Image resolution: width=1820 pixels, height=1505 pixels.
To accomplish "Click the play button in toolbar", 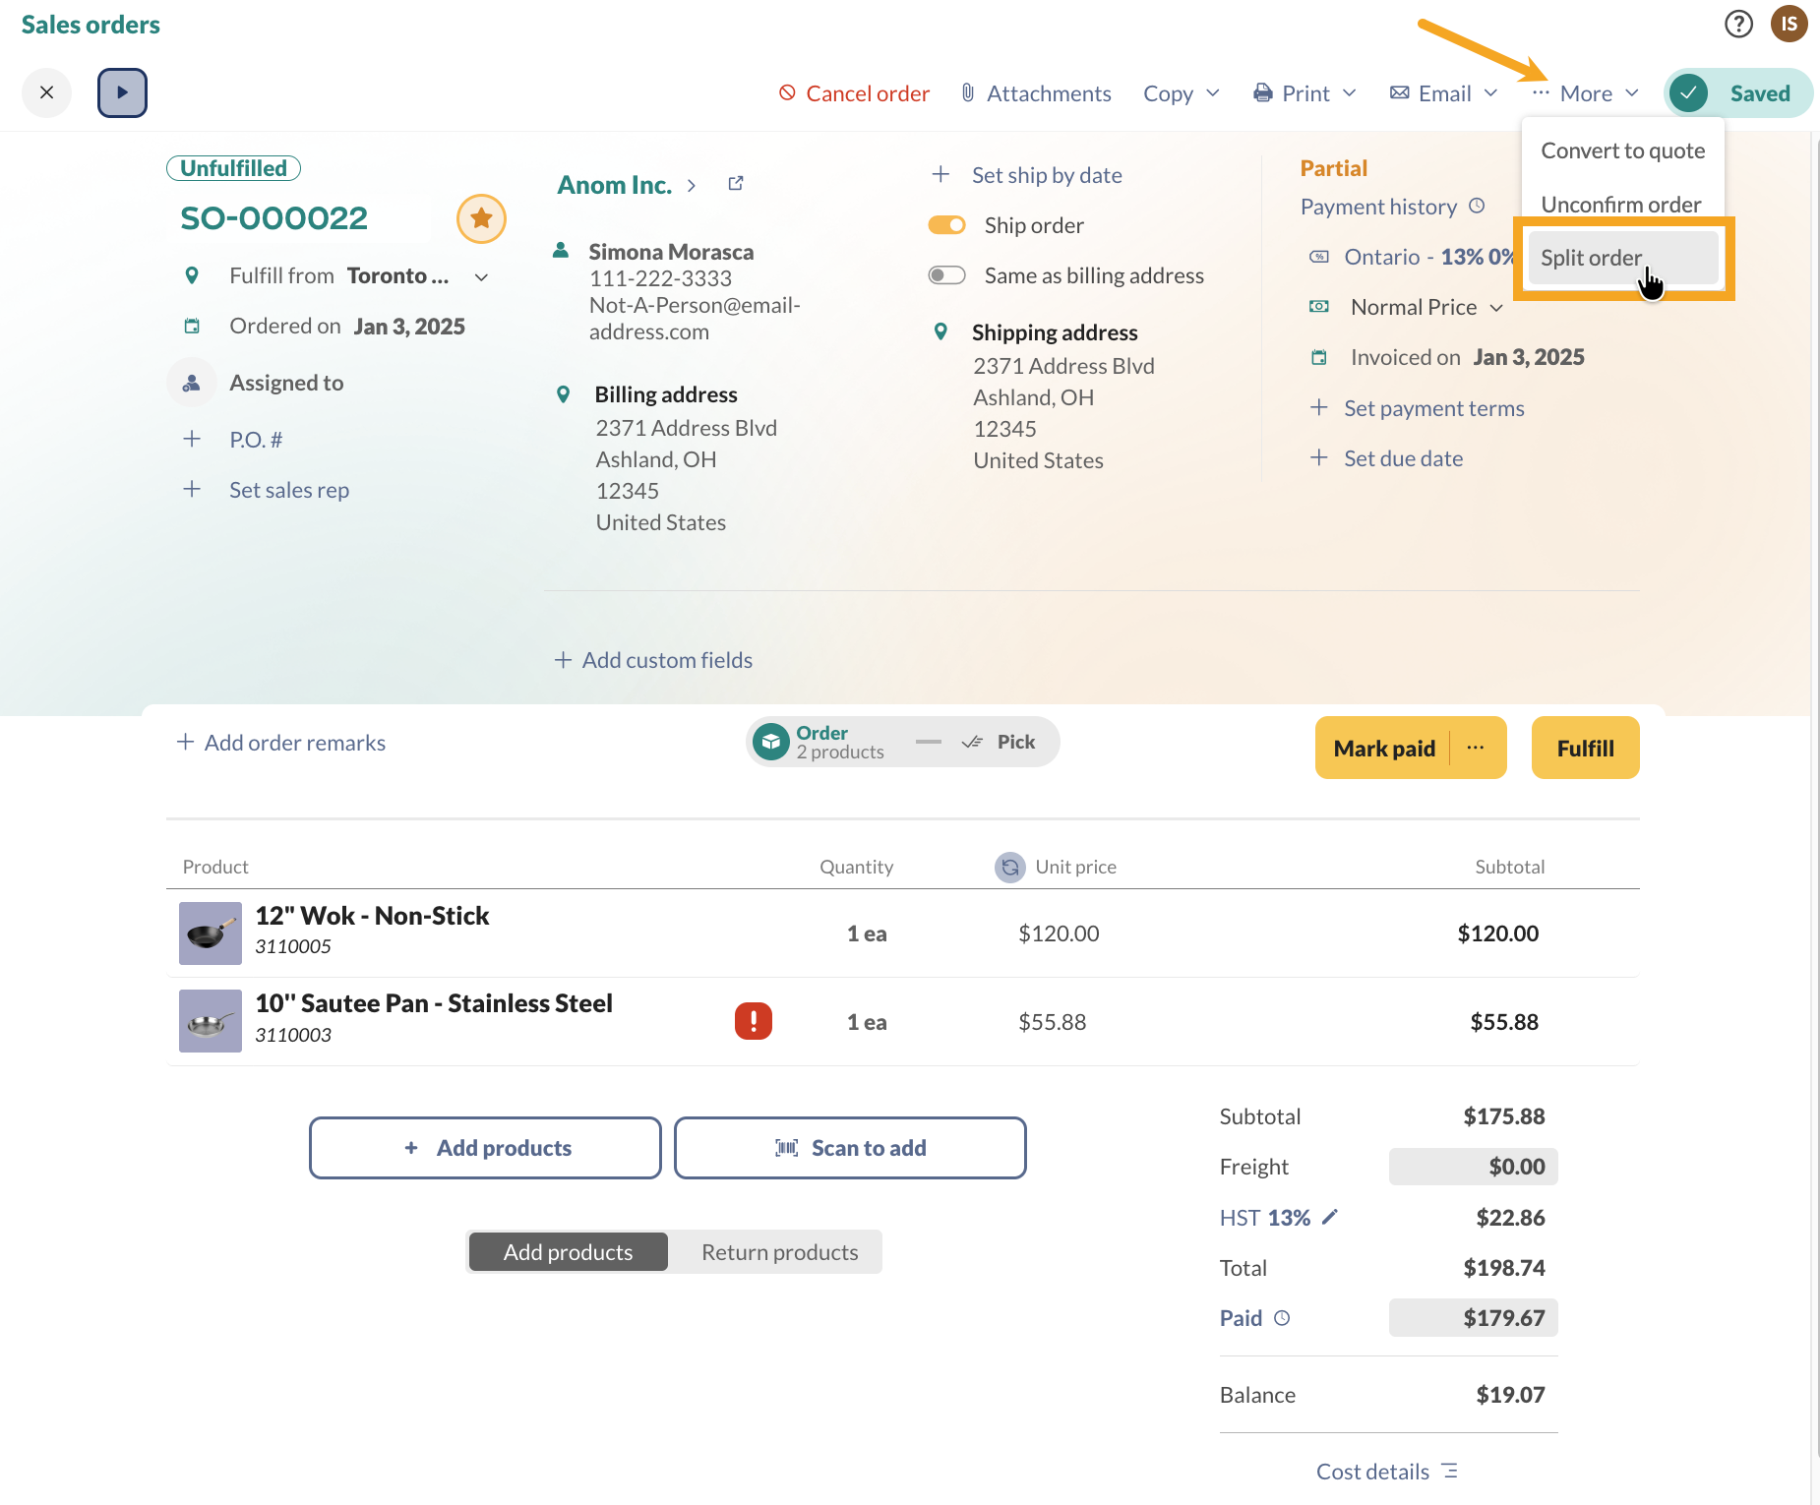I will click(122, 92).
